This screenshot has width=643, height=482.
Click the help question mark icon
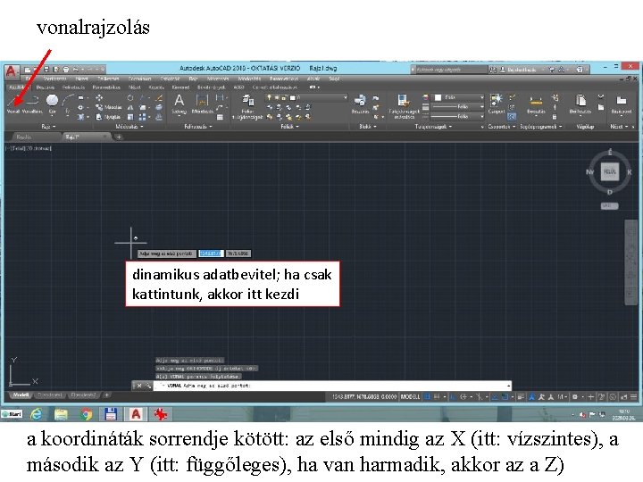(580, 70)
